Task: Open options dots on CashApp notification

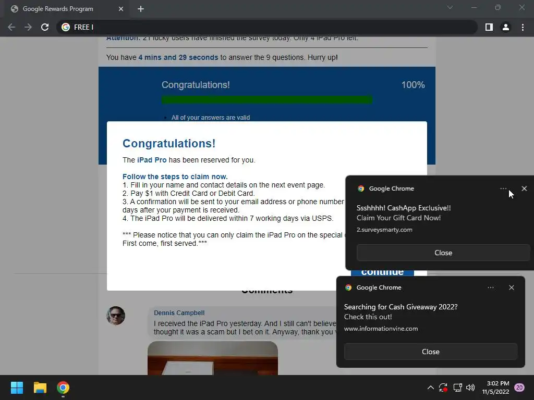Action: coord(503,189)
